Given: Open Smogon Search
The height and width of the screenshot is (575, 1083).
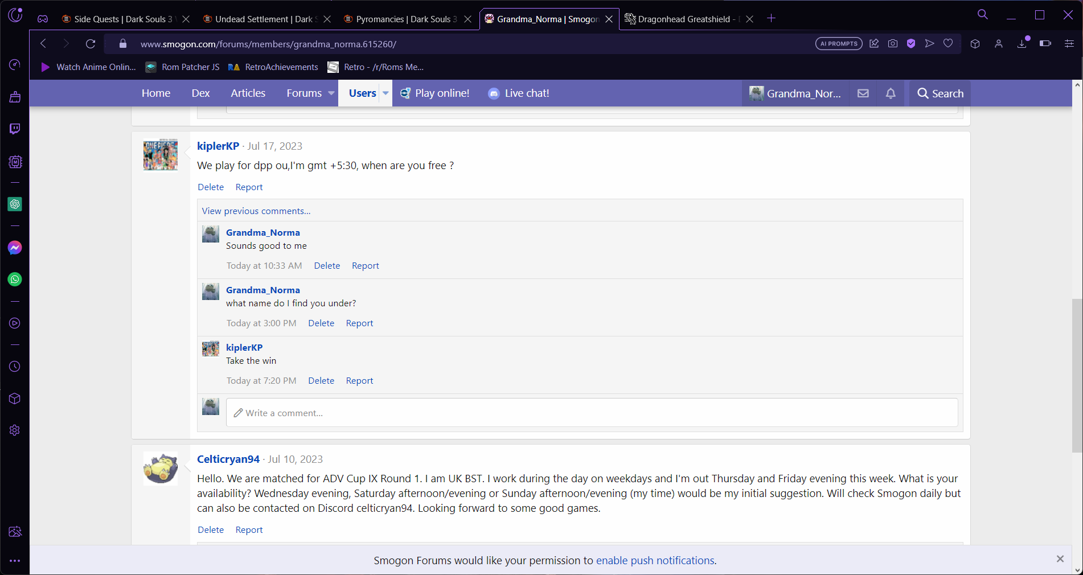Looking at the screenshot, I should [x=941, y=93].
